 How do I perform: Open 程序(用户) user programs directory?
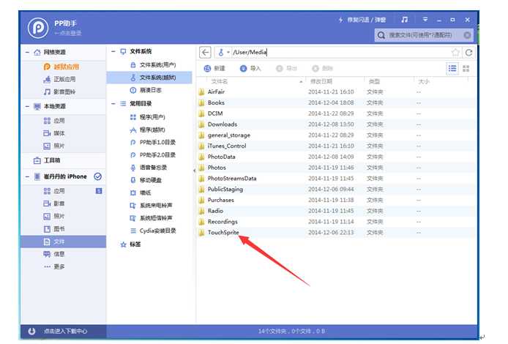pyautogui.click(x=147, y=117)
